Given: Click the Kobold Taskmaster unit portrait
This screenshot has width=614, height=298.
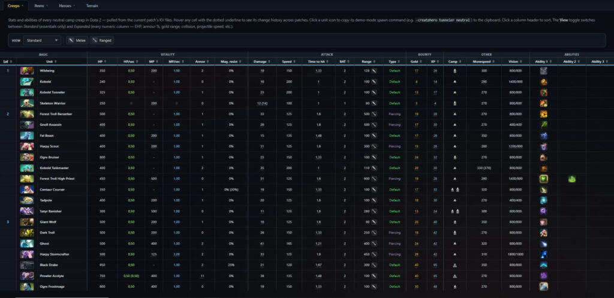Looking at the screenshot, I should [27, 168].
